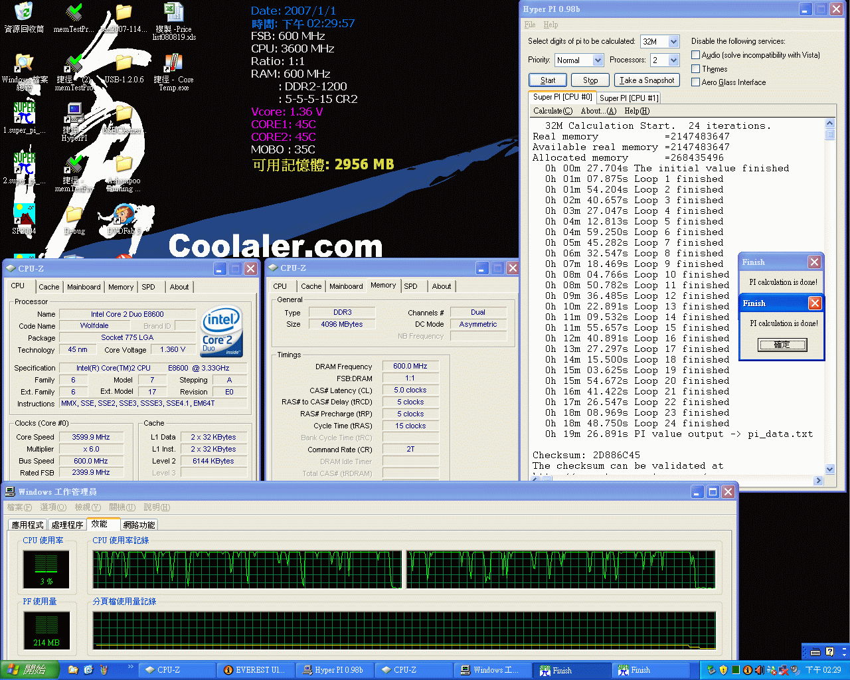The image size is (850, 680).
Task: Click the Core Speed 3599.9 MHz field
Action: coord(91,437)
